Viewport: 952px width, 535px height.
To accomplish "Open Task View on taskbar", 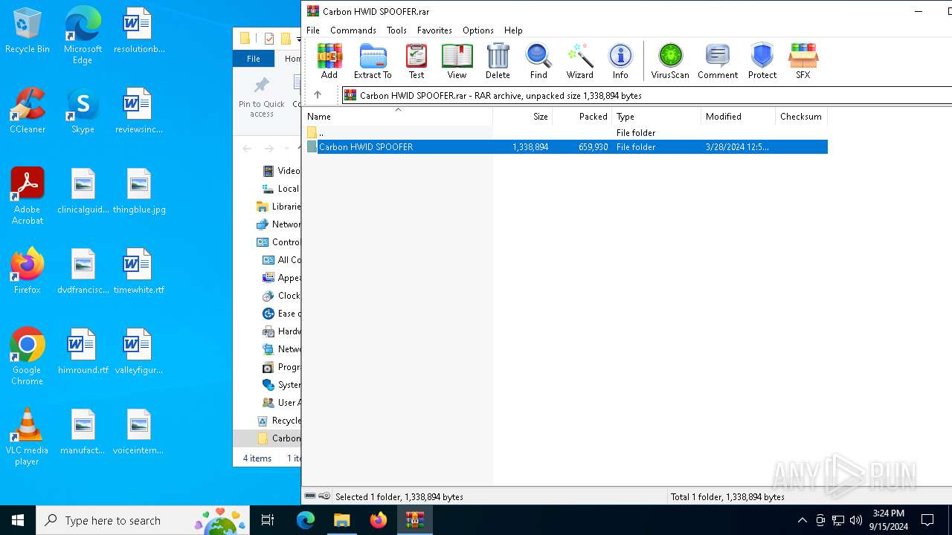I will tap(268, 520).
